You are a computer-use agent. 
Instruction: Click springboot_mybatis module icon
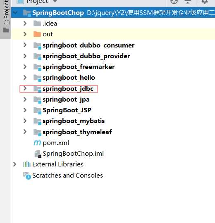(x=38, y=121)
